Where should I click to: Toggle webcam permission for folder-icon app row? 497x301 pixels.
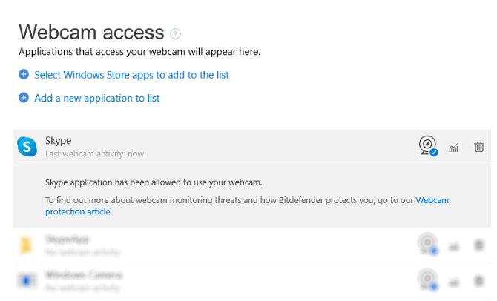427,245
